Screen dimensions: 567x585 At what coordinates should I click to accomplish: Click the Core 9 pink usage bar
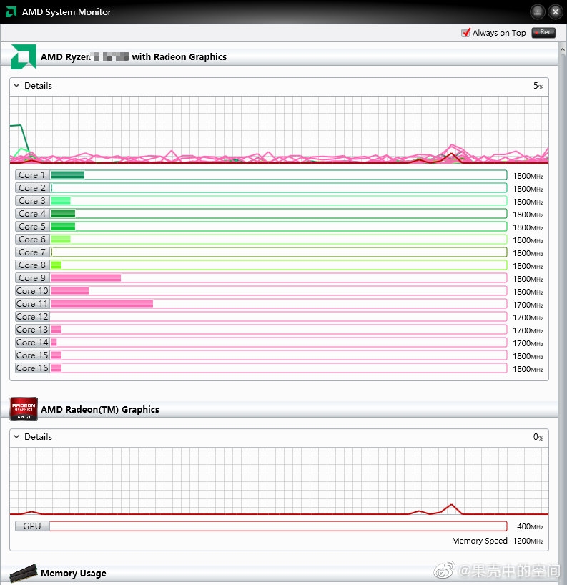(x=86, y=278)
